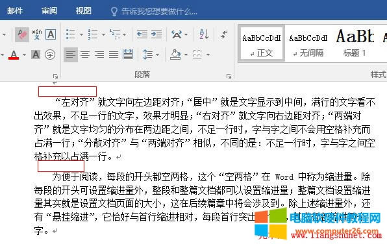Screen dimensions: 387x244
Task: Click the 告诉我您想要做什么 search box
Action: tap(154, 11)
